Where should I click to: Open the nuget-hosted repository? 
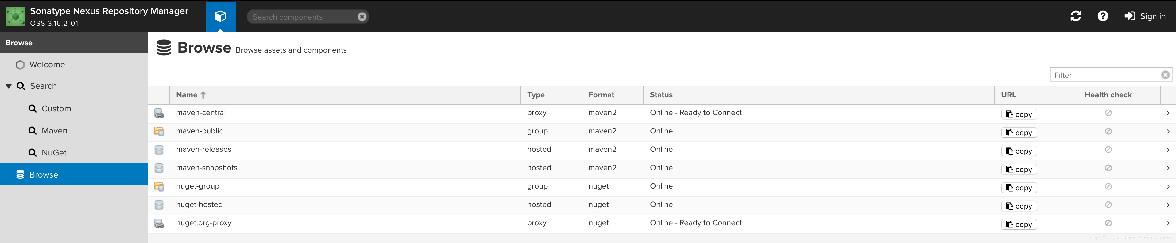(199, 204)
